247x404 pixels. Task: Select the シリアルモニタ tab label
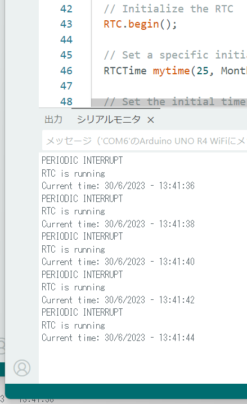109,119
